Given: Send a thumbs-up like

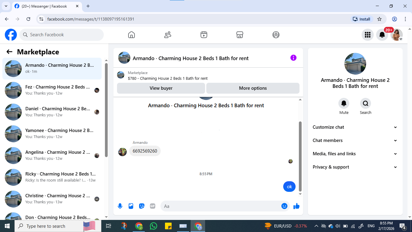Looking at the screenshot, I should (296, 206).
